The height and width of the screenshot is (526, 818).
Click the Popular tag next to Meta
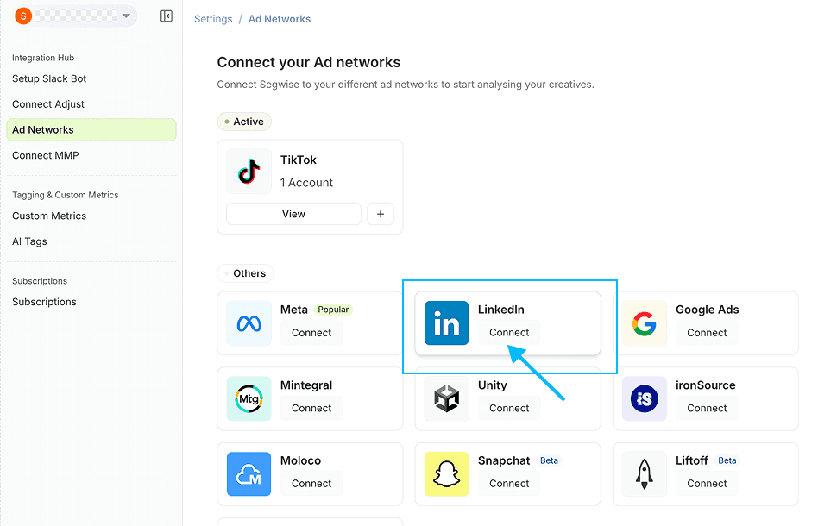pos(333,310)
